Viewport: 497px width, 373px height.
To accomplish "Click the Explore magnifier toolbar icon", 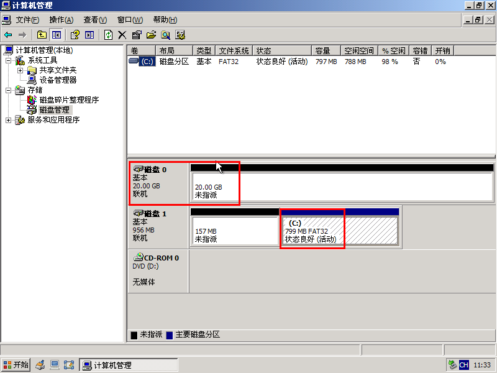I will pyautogui.click(x=165, y=35).
